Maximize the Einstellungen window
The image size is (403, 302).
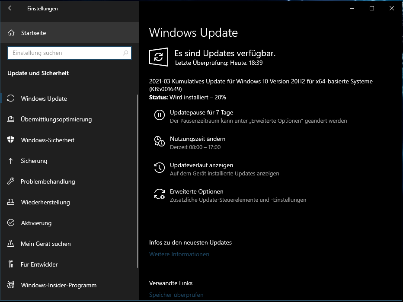[371, 9]
